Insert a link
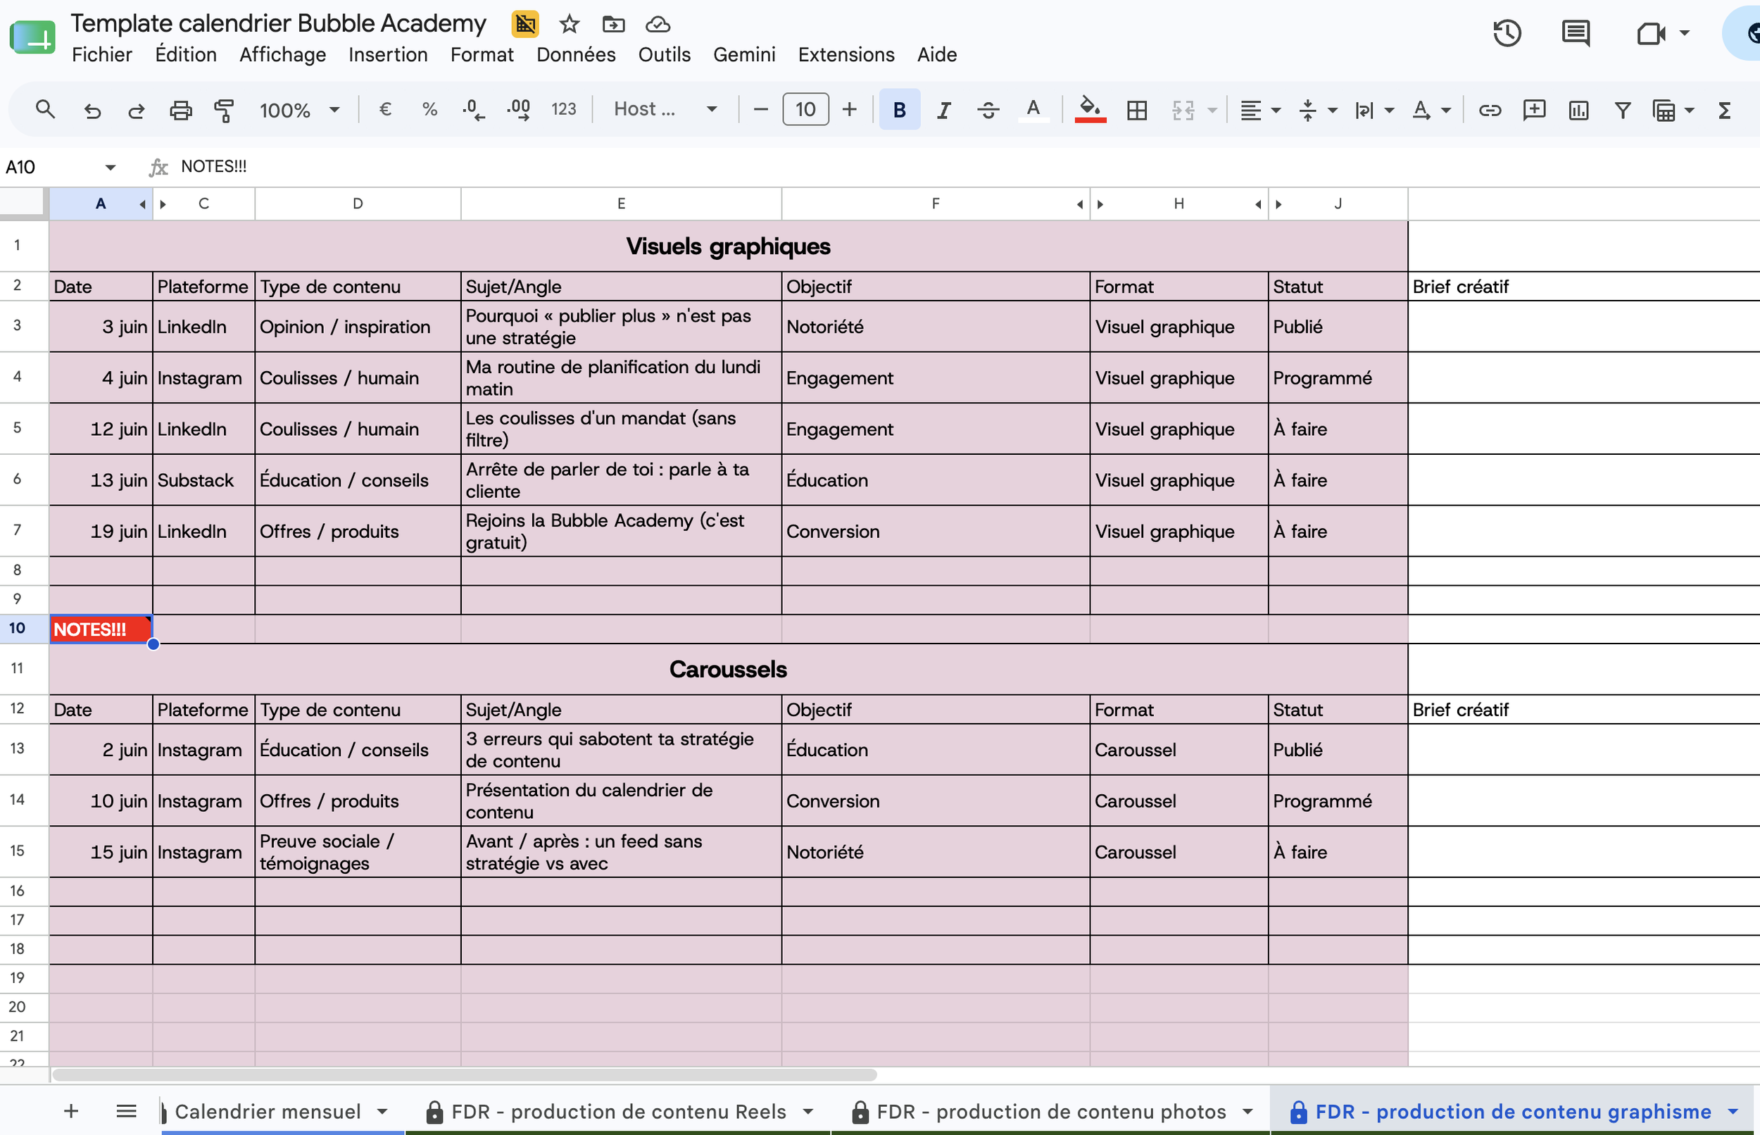1760x1135 pixels. point(1490,110)
